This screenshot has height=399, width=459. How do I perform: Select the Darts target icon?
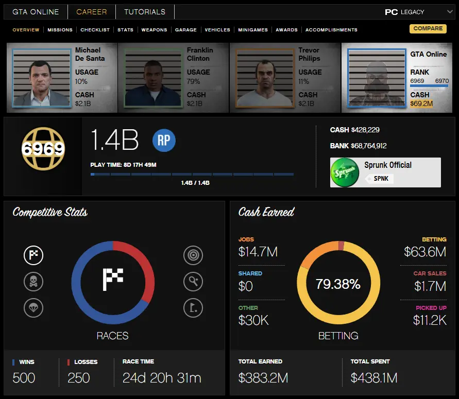pos(193,255)
